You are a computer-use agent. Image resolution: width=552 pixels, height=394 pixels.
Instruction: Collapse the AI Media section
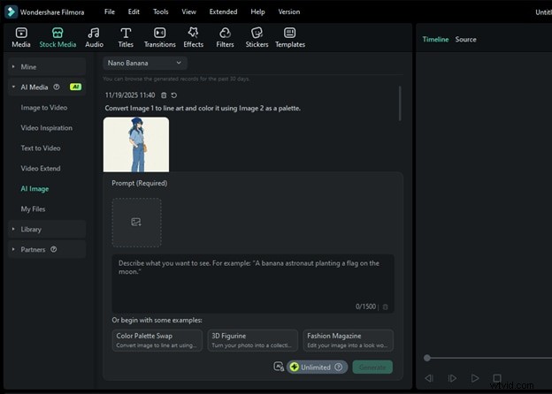tap(13, 87)
